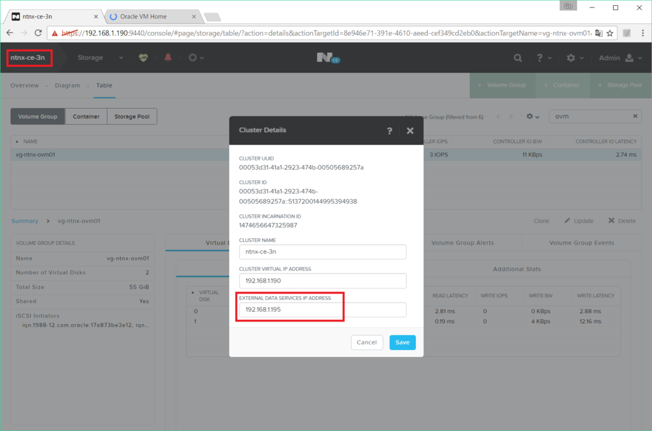Open a new browser tab
652x431 pixels.
[x=213, y=17]
